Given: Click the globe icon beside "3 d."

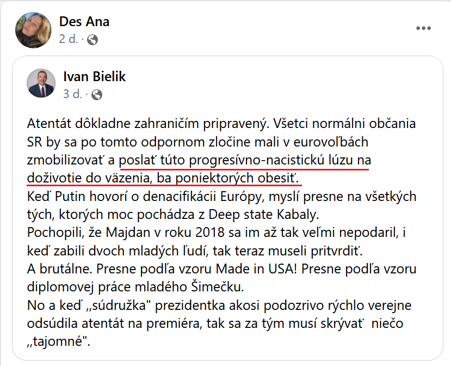Looking at the screenshot, I should click(x=97, y=95).
